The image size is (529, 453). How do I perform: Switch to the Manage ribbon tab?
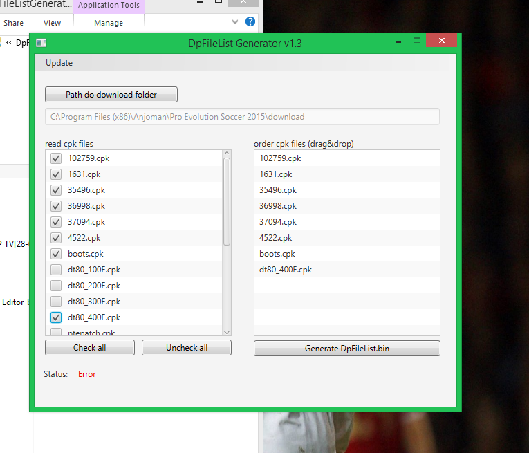click(109, 23)
